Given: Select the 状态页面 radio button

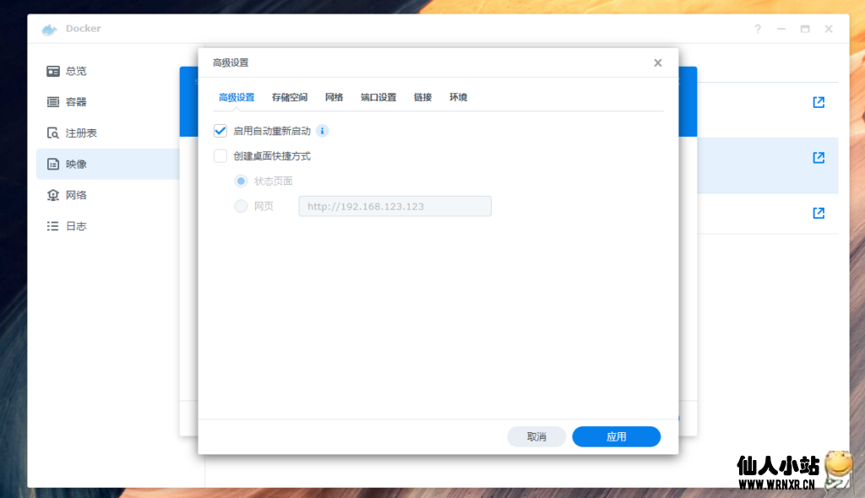Looking at the screenshot, I should 241,181.
